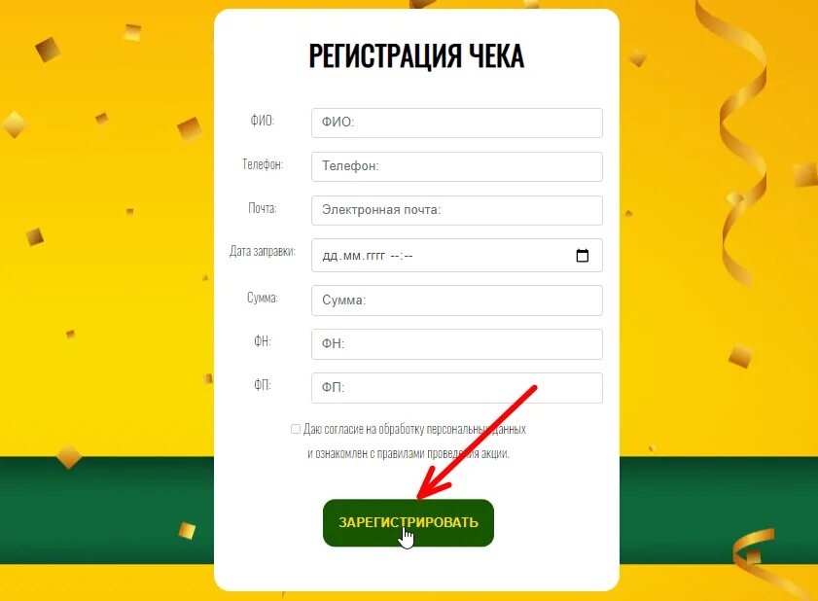Submit with the ЗАРЕГИСТРИРОВАТЬ button
The width and height of the screenshot is (818, 601).
click(408, 523)
